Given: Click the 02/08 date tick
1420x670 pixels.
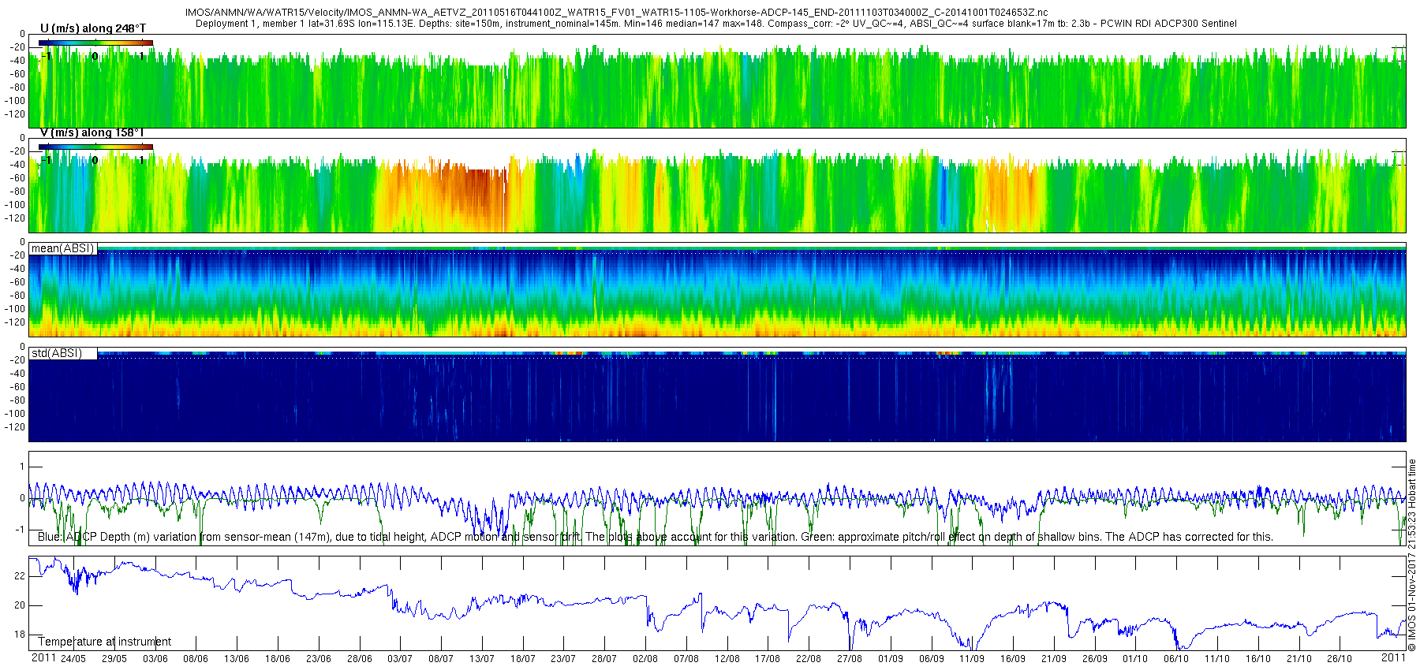Looking at the screenshot, I should (645, 659).
